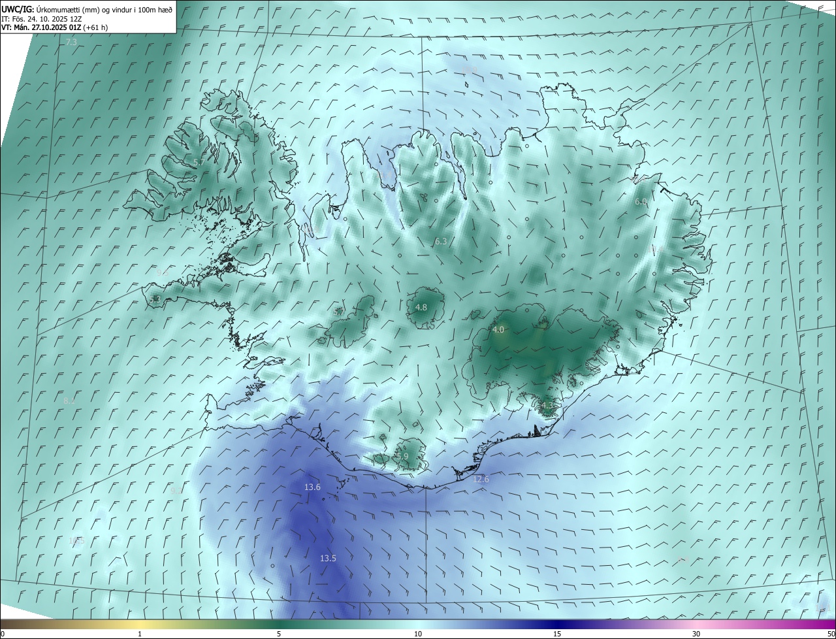Click the 5.9 value on Mýrdalsjökull glacier
This screenshot has width=836, height=639.
pos(402,457)
